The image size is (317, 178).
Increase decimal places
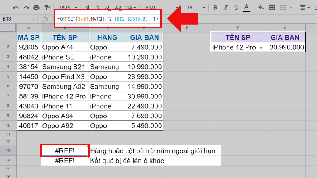click(x=118, y=7)
